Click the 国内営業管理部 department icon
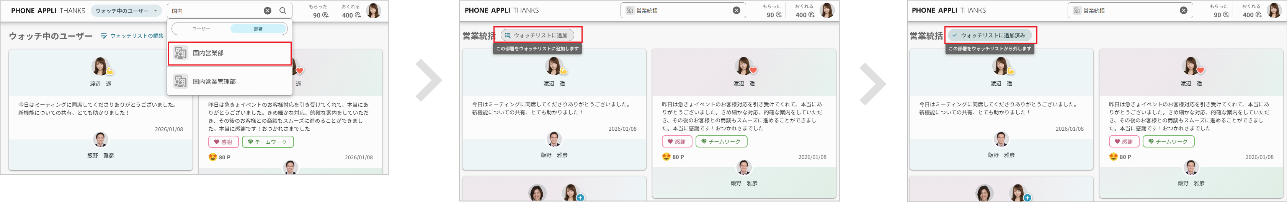 pos(180,81)
